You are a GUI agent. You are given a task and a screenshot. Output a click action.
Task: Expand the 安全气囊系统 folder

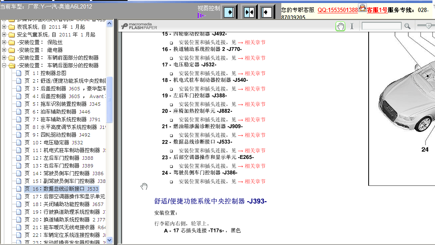point(4,35)
